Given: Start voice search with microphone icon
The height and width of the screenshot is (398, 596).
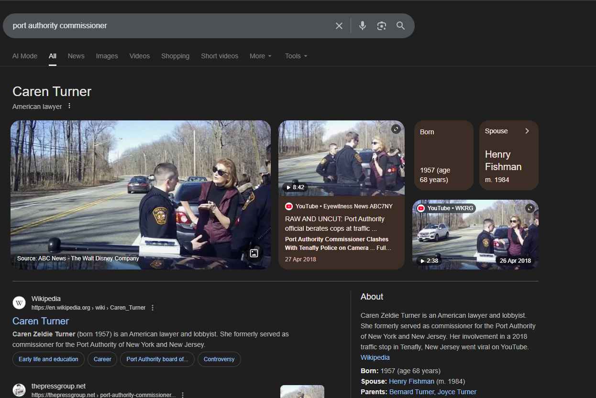Looking at the screenshot, I should [x=363, y=26].
